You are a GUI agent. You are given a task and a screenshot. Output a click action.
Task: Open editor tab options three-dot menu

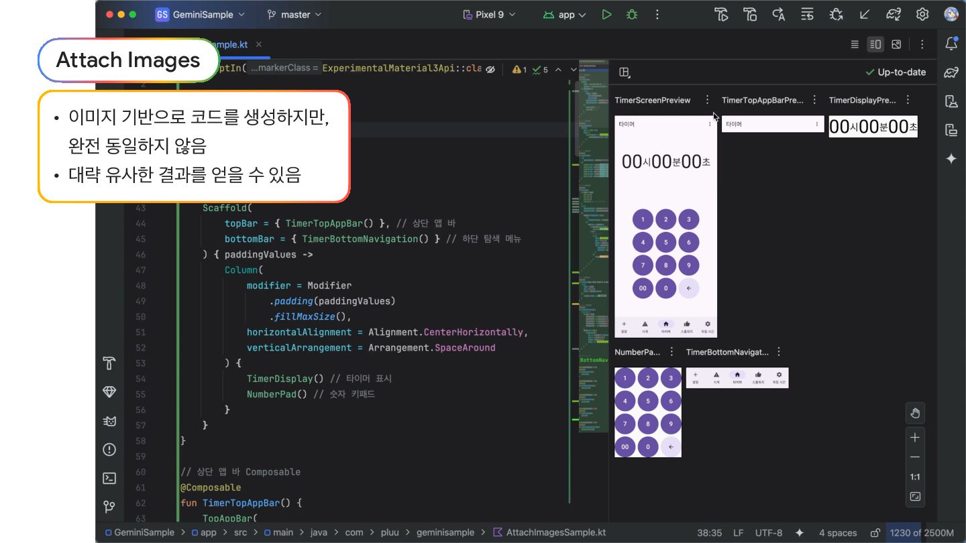[x=923, y=44]
